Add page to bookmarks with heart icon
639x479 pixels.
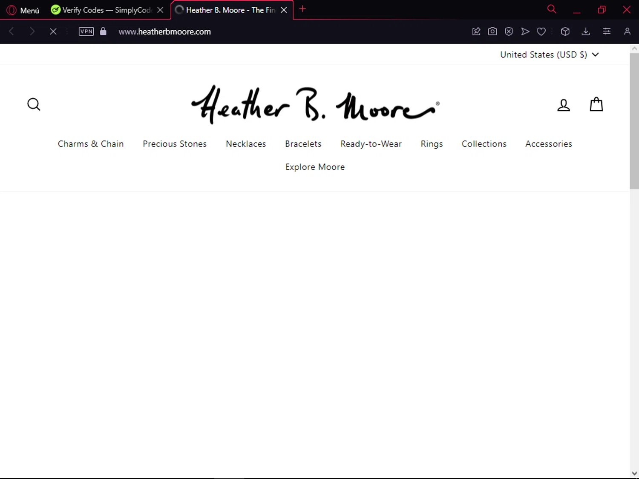541,31
